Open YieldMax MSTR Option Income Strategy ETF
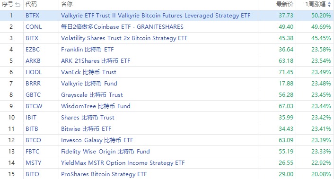The width and height of the screenshot is (334, 179). click(x=123, y=163)
